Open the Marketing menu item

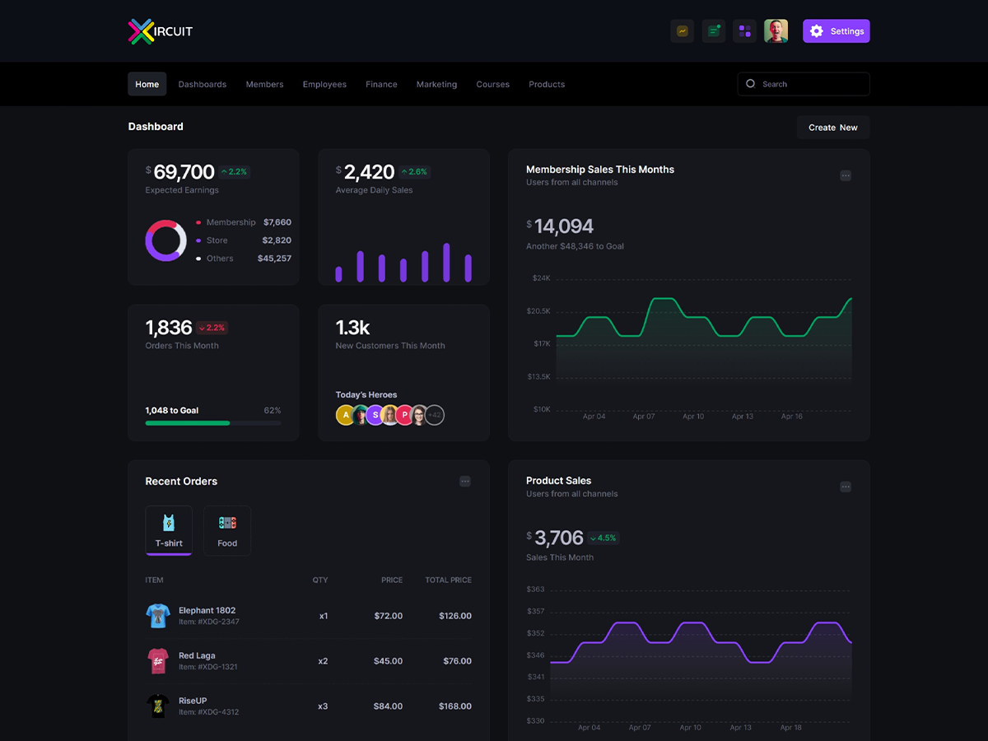pos(436,84)
